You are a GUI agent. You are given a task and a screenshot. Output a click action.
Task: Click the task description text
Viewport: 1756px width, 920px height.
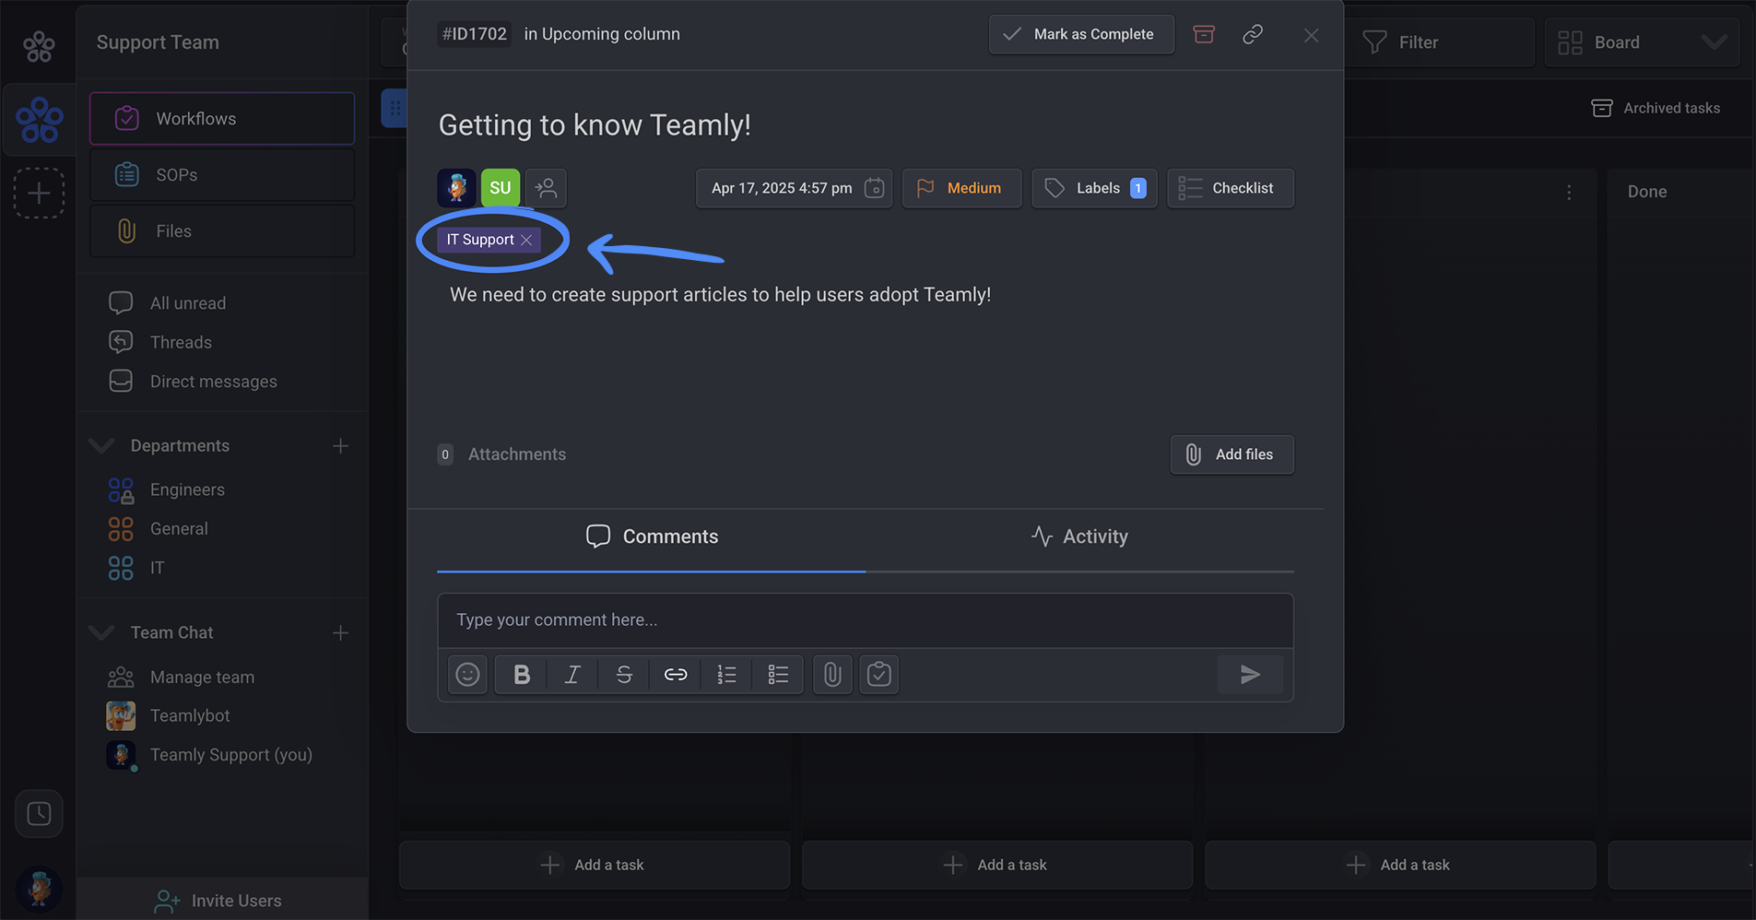[x=720, y=295]
